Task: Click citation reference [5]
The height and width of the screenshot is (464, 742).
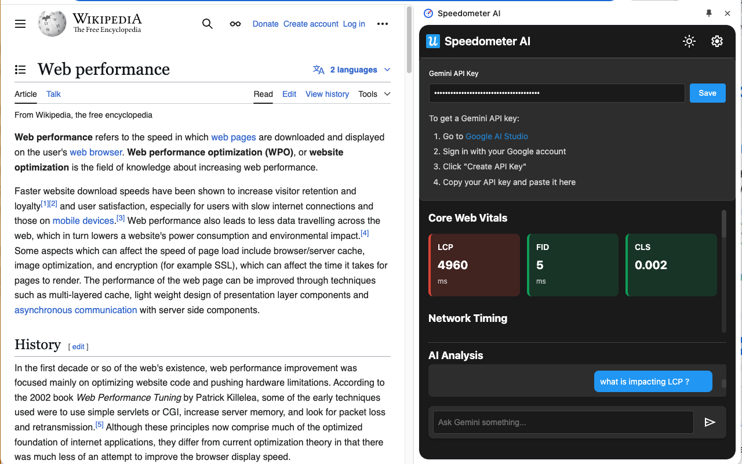Action: pos(100,425)
